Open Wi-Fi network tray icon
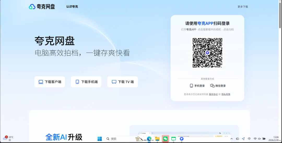Image resolution: width=282 pixels, height=143 pixels. coord(255,139)
